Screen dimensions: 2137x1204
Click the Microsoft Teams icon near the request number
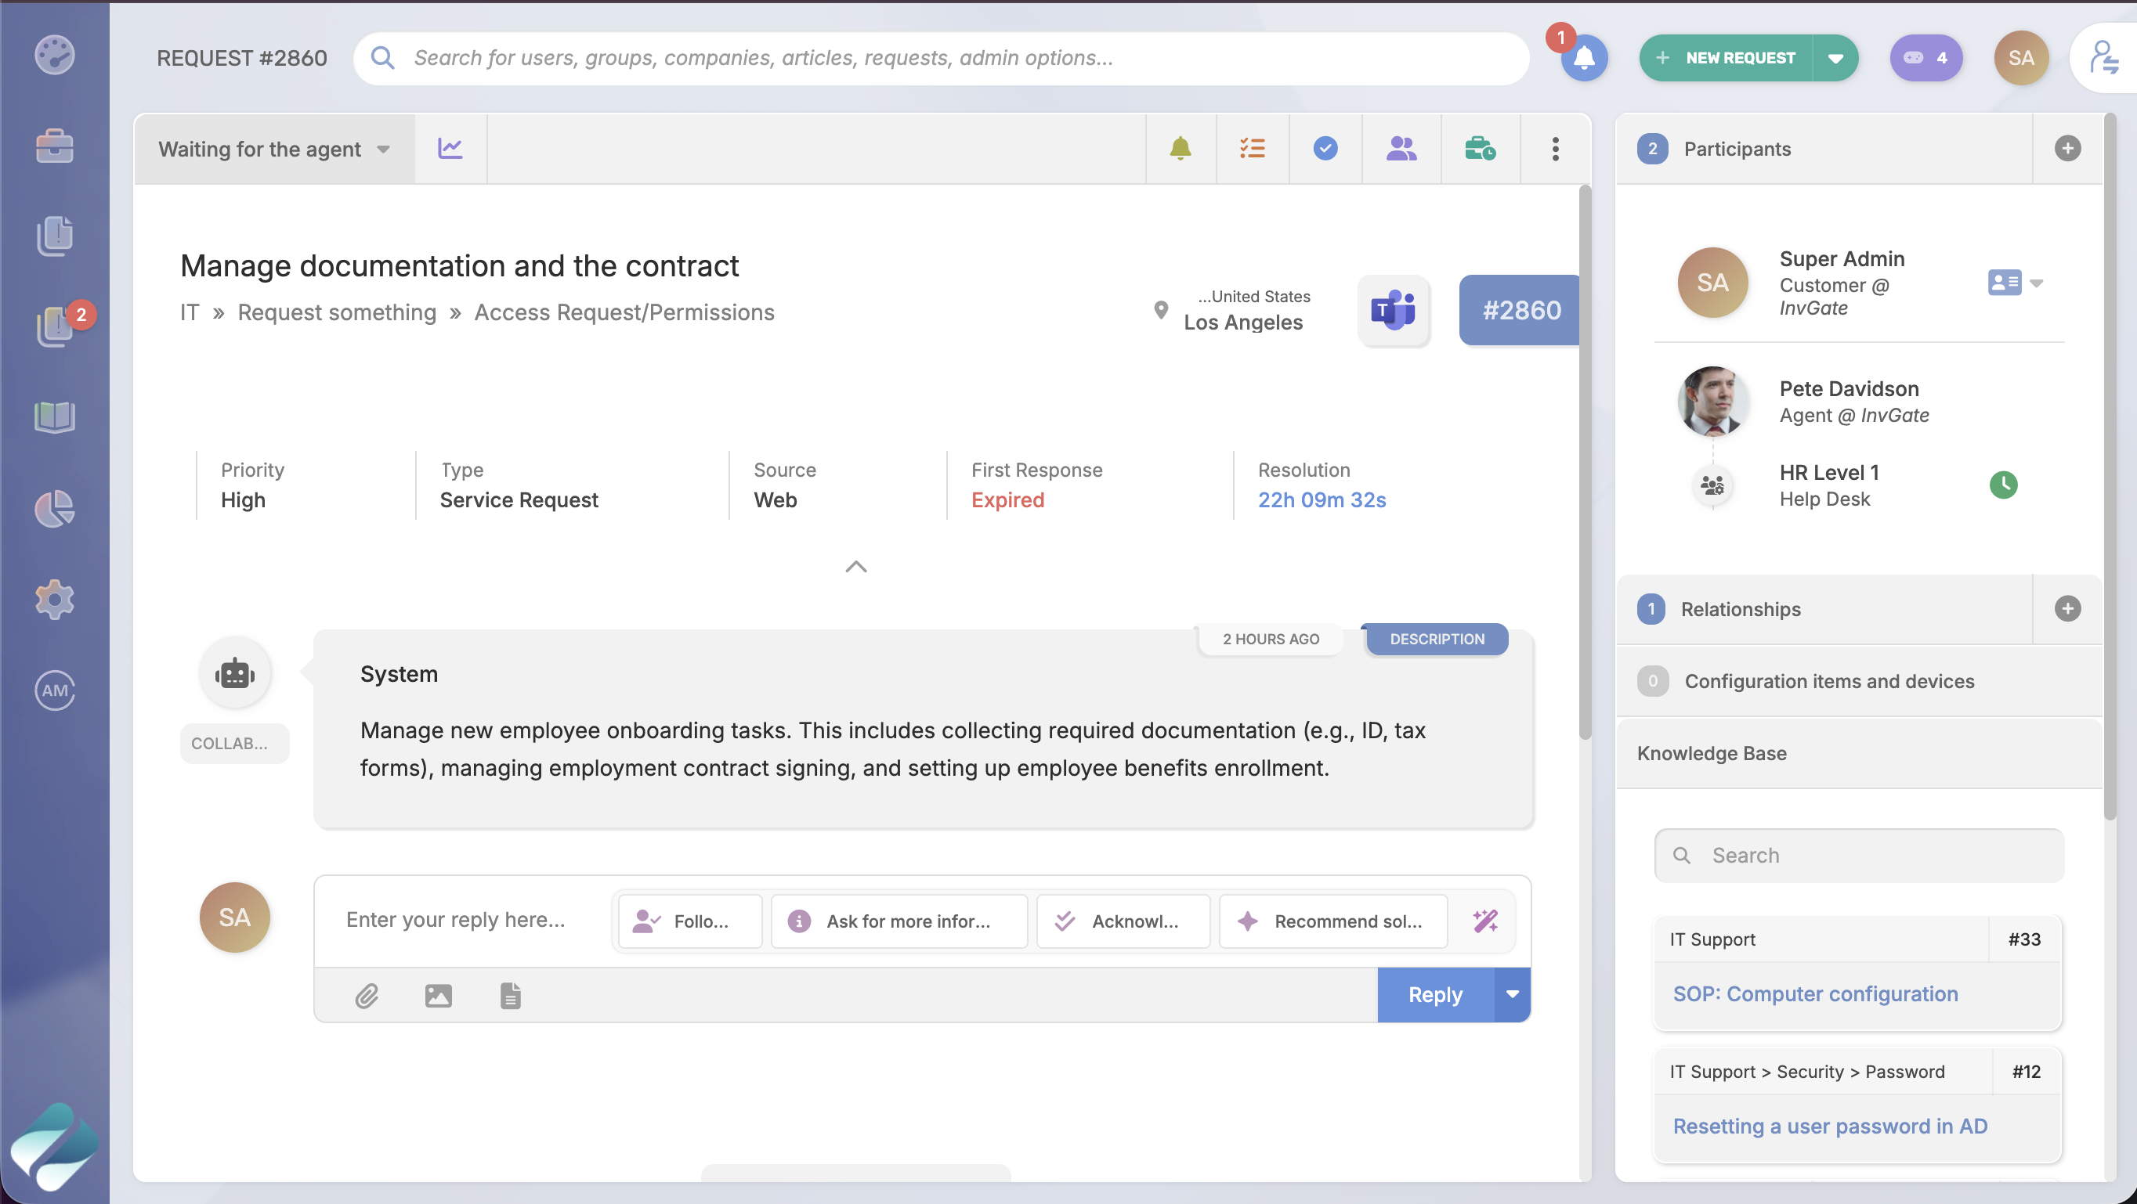[1393, 310]
